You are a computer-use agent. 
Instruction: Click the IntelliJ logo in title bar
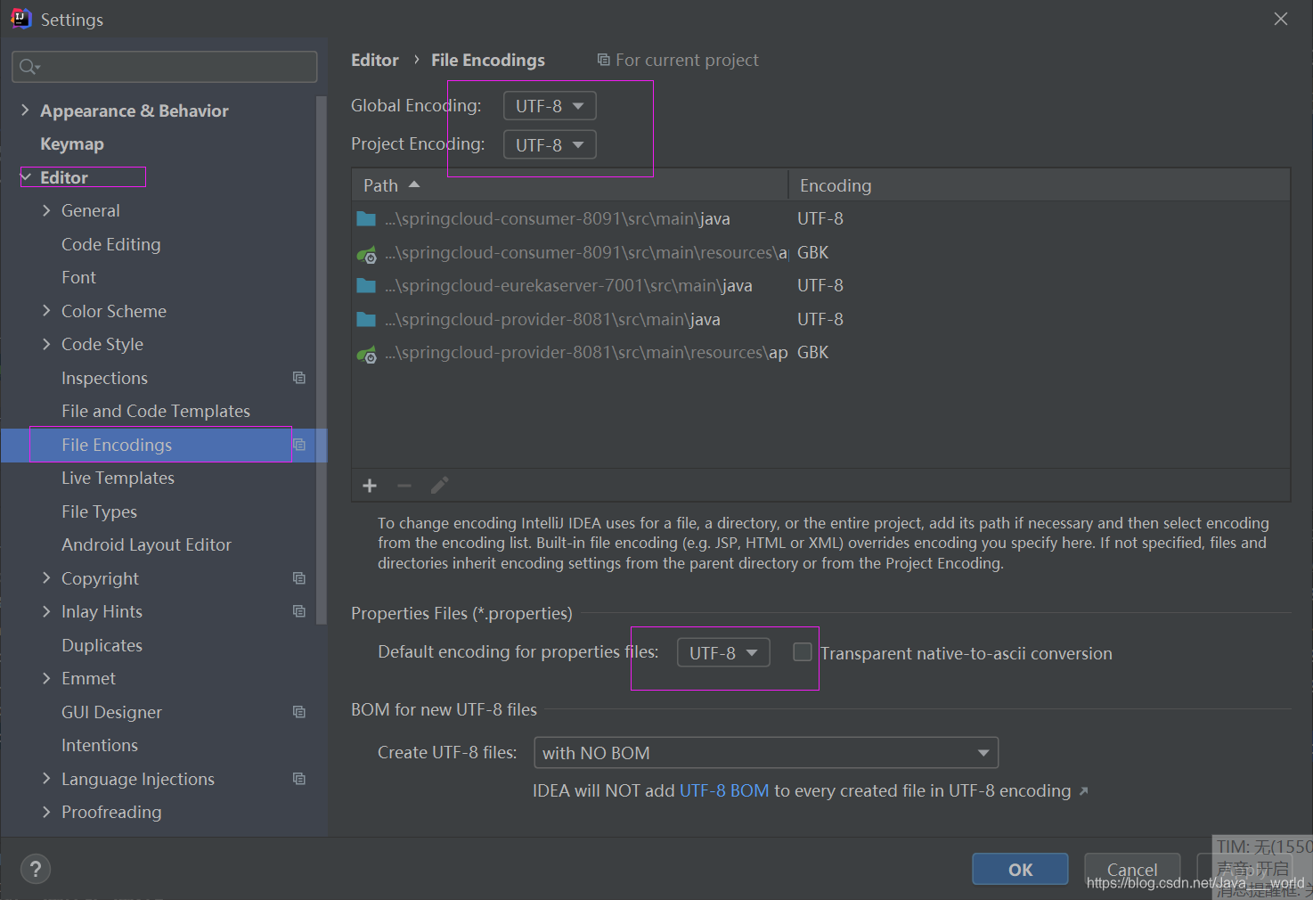point(20,19)
